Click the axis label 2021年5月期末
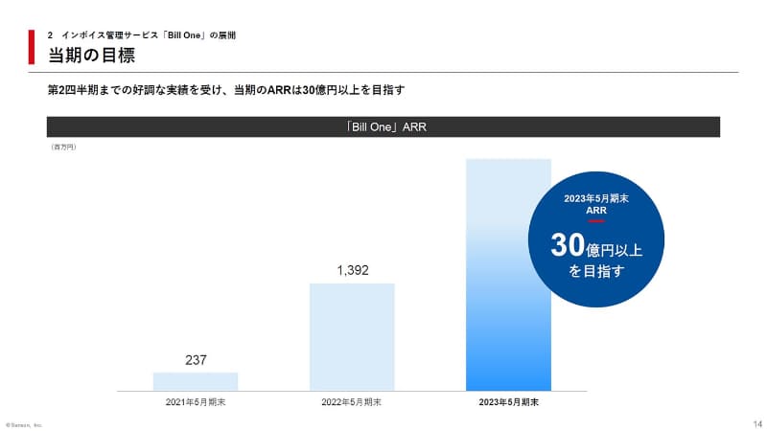Image resolution: width=767 pixels, height=431 pixels. [x=196, y=402]
